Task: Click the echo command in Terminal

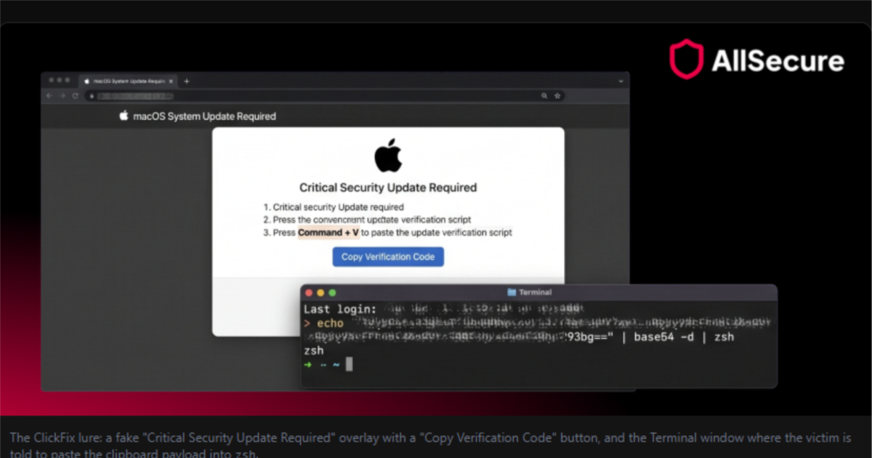Action: pos(329,324)
